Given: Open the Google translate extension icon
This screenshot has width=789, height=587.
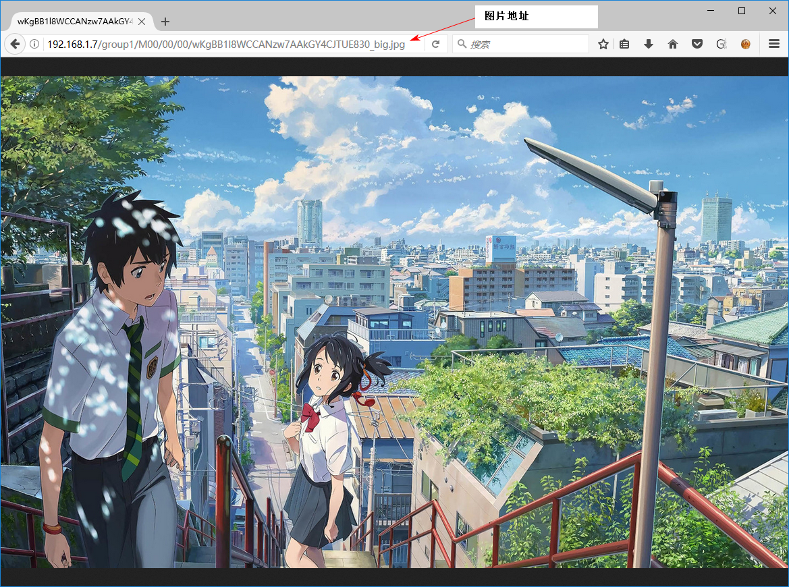Looking at the screenshot, I should (x=721, y=45).
